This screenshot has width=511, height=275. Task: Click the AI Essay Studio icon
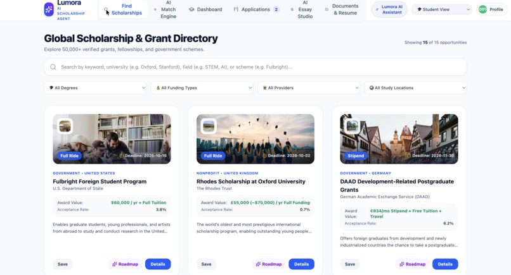point(292,9)
